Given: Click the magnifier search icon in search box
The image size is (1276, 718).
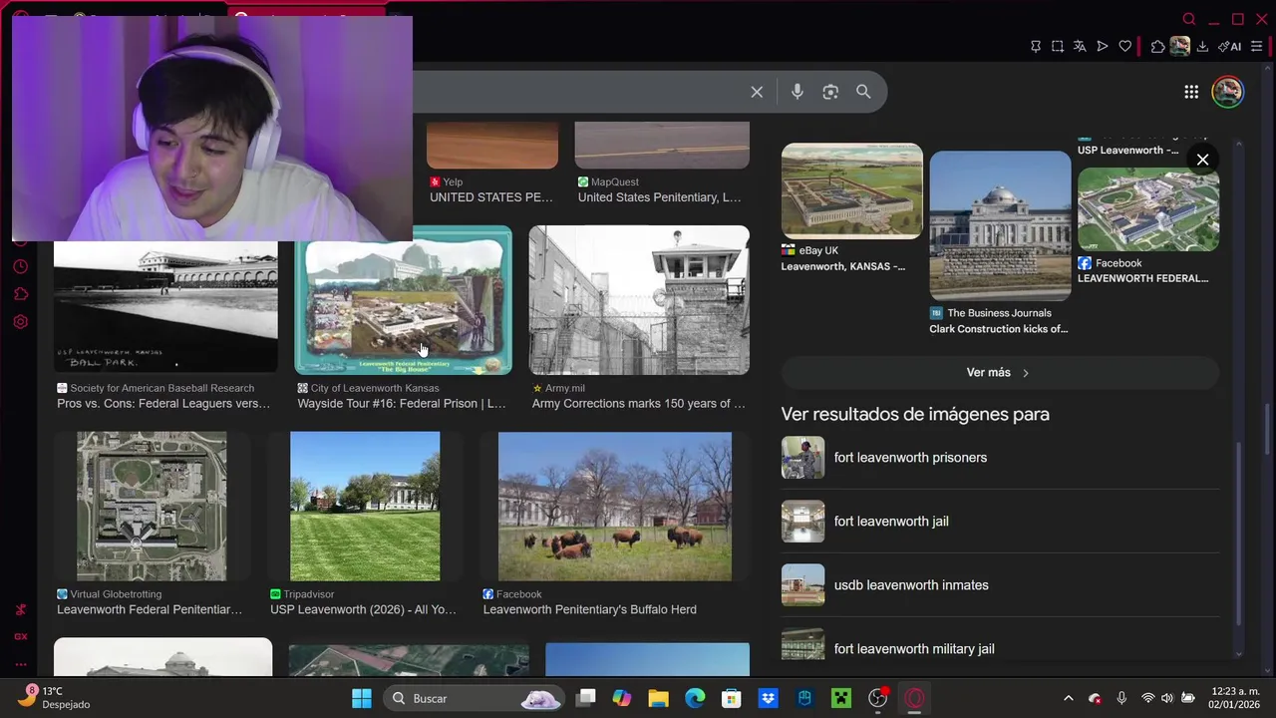Looking at the screenshot, I should pos(863,92).
